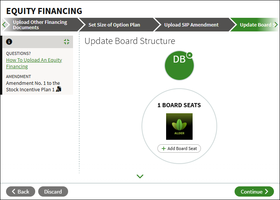
Task: Show next workflow steps with the right chevron
Action: click(x=276, y=25)
